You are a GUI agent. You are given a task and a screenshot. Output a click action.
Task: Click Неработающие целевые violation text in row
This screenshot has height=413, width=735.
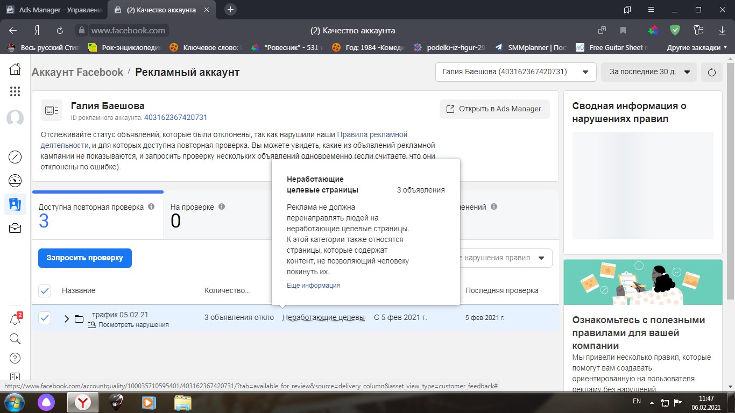pos(324,317)
